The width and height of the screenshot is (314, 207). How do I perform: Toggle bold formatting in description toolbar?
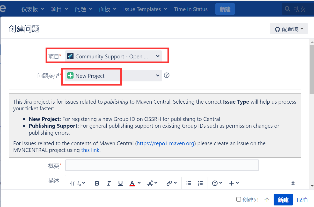pyautogui.click(x=97, y=183)
